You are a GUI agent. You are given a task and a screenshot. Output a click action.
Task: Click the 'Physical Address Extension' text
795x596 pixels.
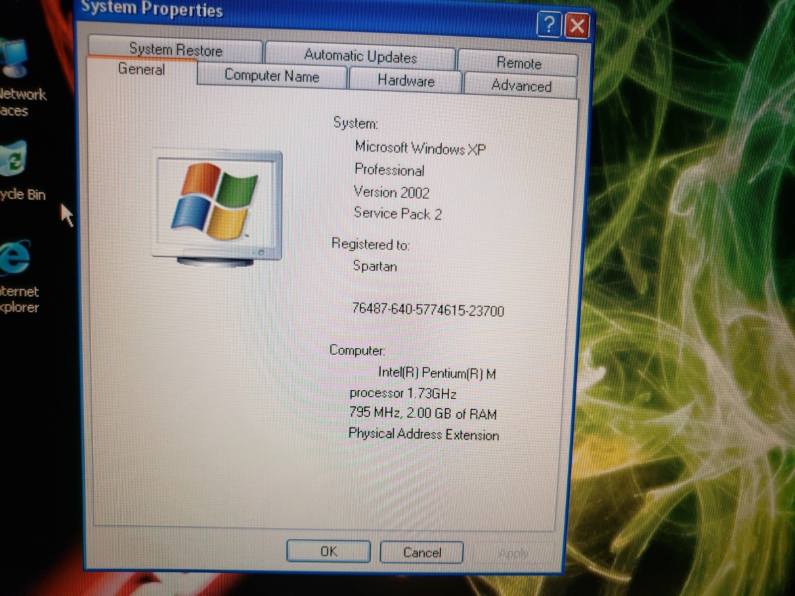[423, 434]
